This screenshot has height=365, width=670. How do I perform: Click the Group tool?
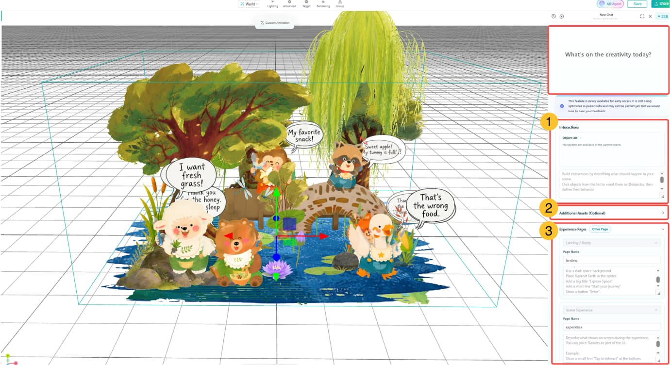tap(340, 4)
